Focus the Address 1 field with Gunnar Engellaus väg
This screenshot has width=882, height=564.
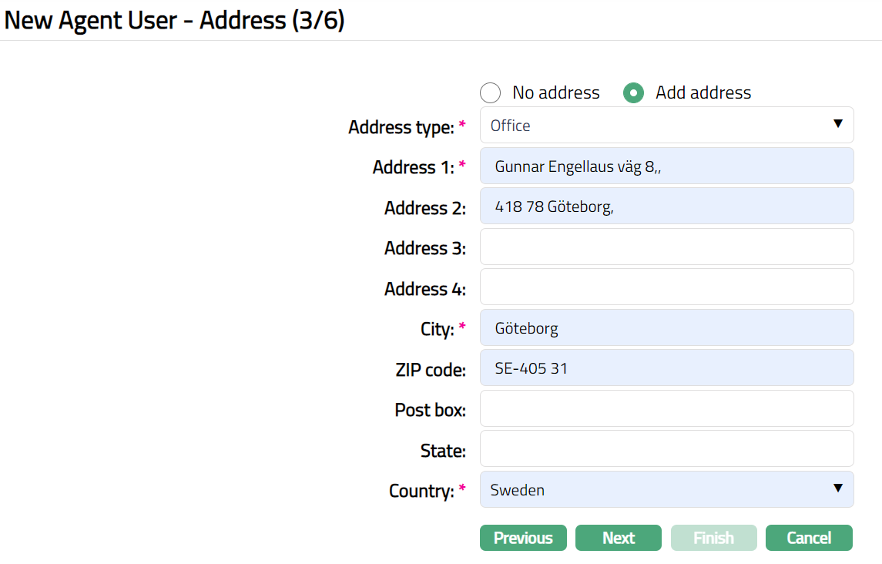[666, 166]
